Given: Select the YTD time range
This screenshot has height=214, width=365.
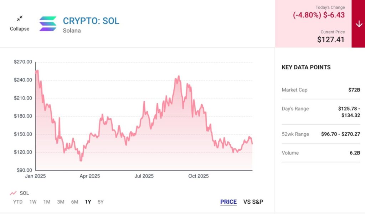Looking at the screenshot, I should (x=18, y=202).
